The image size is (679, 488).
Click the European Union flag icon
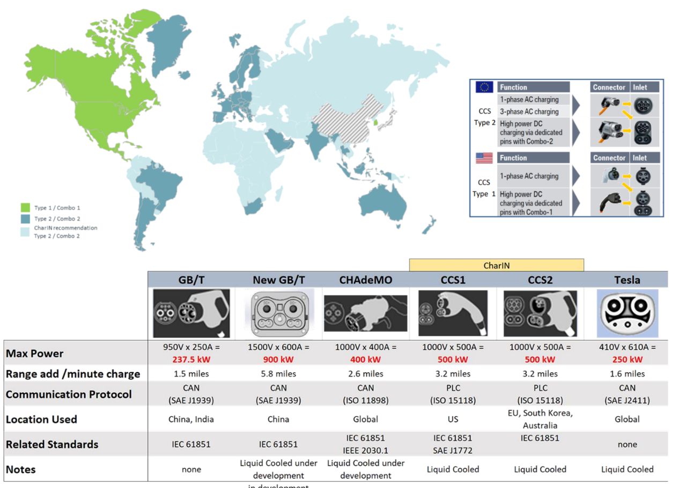(484, 87)
